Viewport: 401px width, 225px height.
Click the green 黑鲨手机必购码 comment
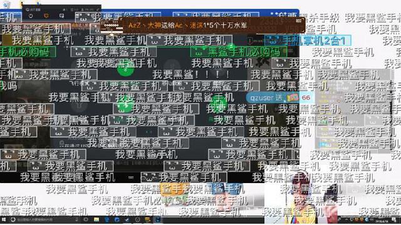pyautogui.click(x=239, y=52)
